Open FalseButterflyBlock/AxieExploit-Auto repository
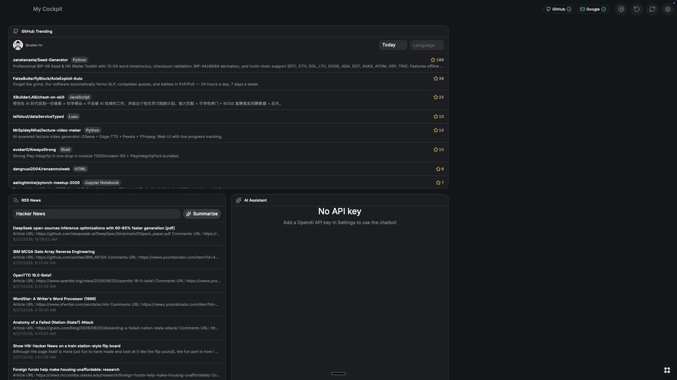Image resolution: width=677 pixels, height=380 pixels. pos(48,78)
